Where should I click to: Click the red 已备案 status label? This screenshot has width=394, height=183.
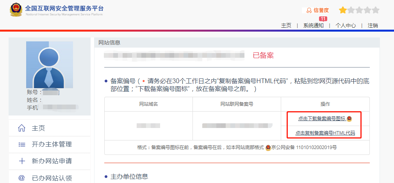coord(263,55)
